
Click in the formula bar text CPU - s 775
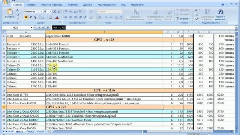pos(58,27)
